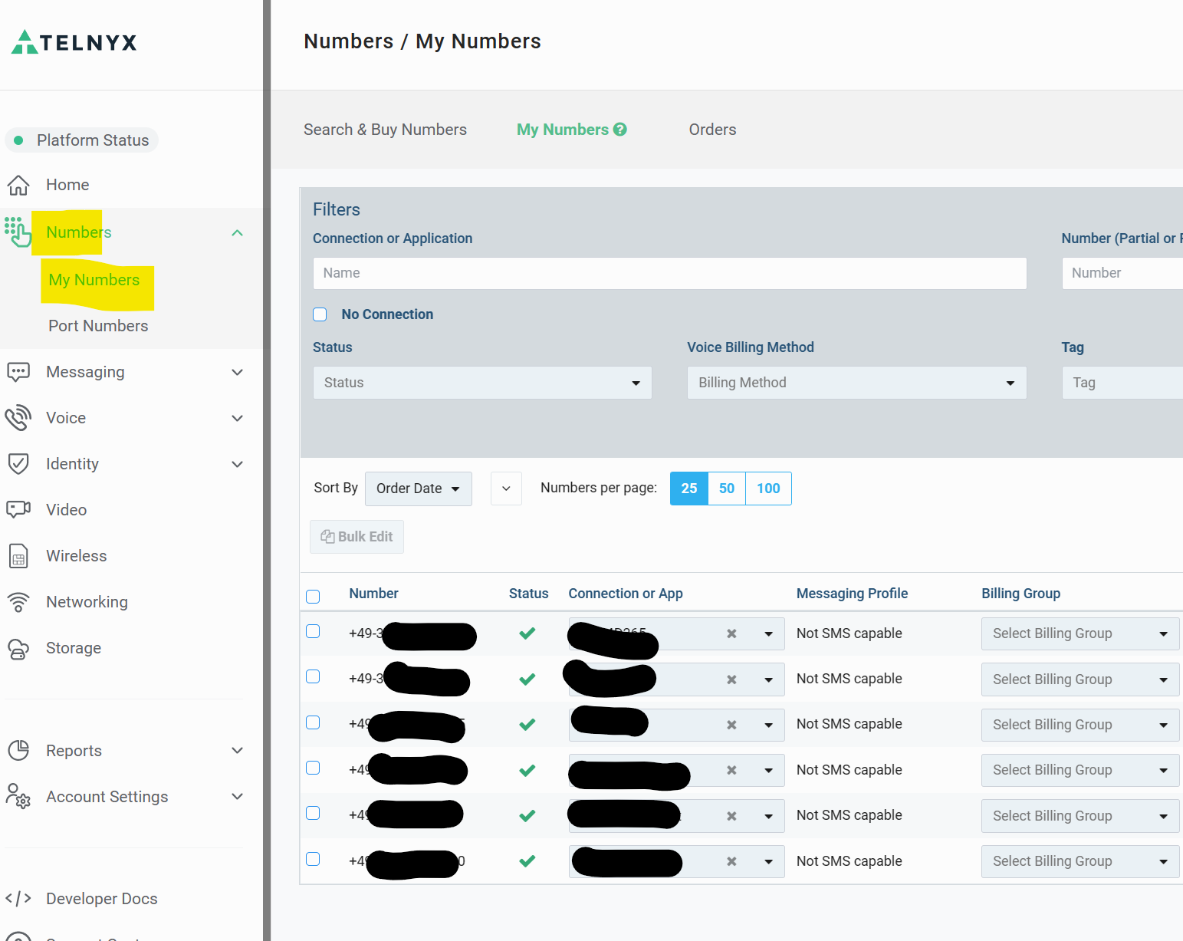The image size is (1183, 941).
Task: Click the help icon beside My Numbers
Action: point(620,130)
